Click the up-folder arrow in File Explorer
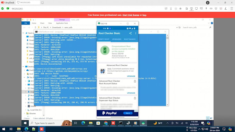This screenshot has width=235, height=132. (35, 27)
